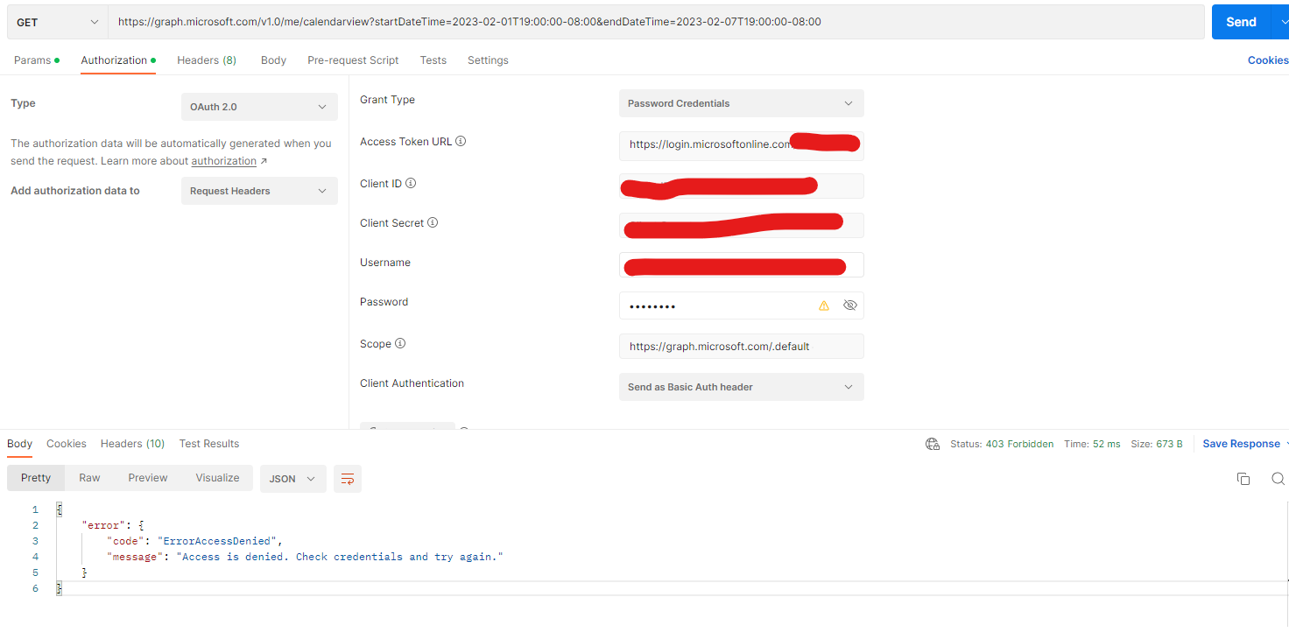Click the proxy globe icon near the status bar
Image resolution: width=1289 pixels, height=632 pixels.
932,444
